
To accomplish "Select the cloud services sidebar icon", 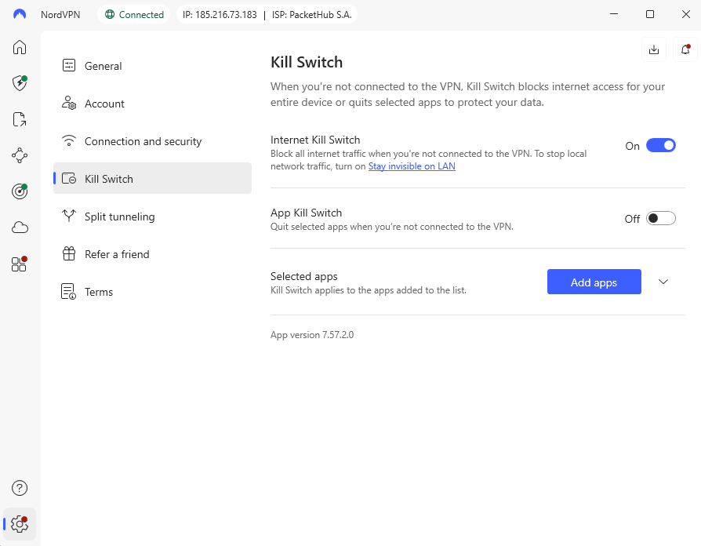I will [19, 227].
